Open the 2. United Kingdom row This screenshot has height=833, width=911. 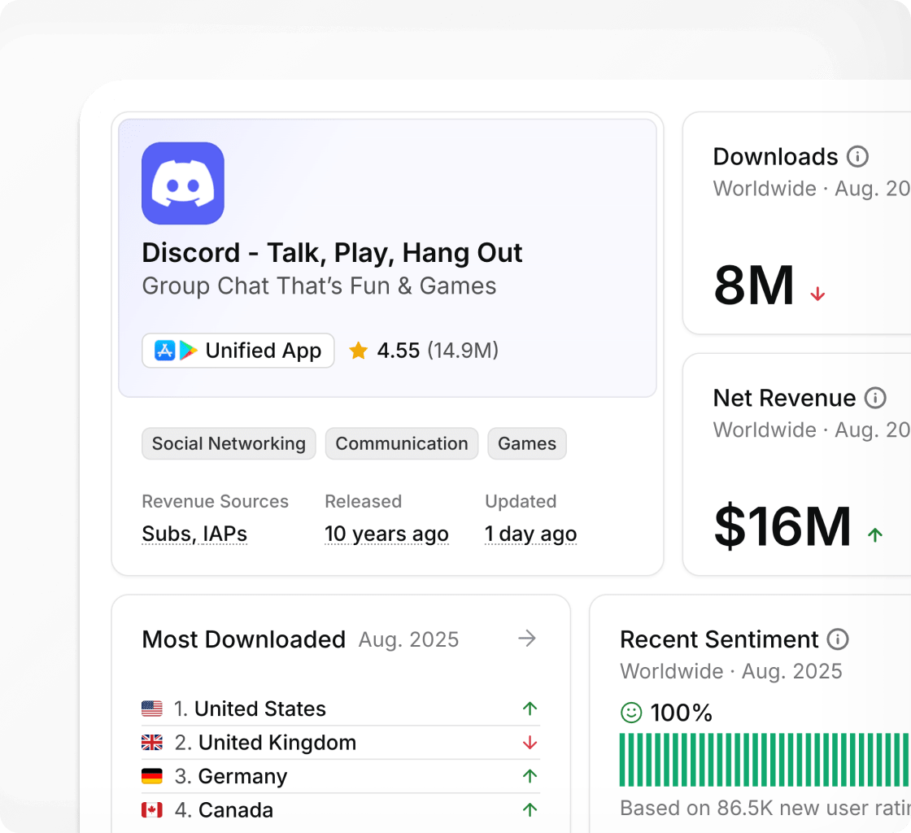pos(341,743)
